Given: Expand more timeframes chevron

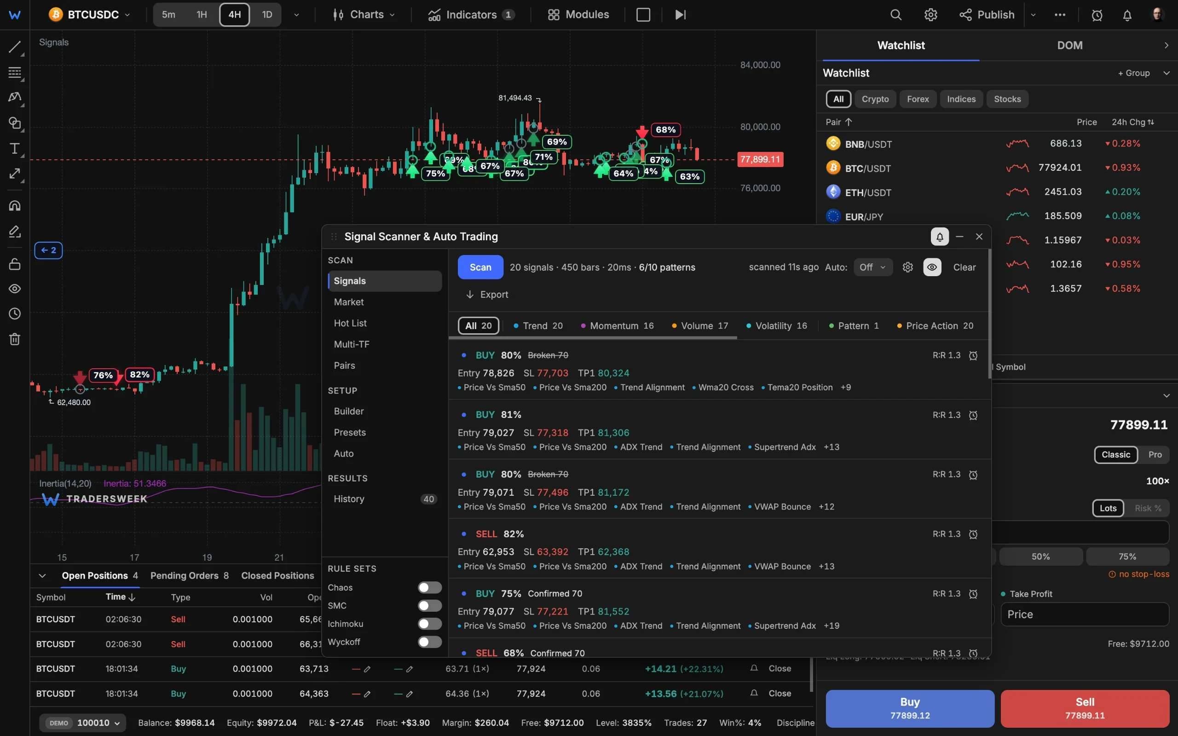Looking at the screenshot, I should (x=296, y=15).
